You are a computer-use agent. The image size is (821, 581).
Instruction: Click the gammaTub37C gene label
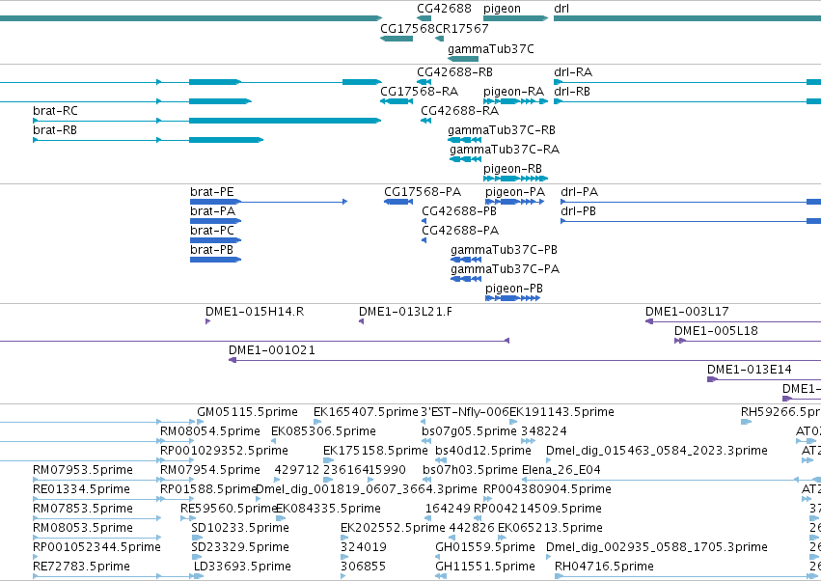point(491,49)
